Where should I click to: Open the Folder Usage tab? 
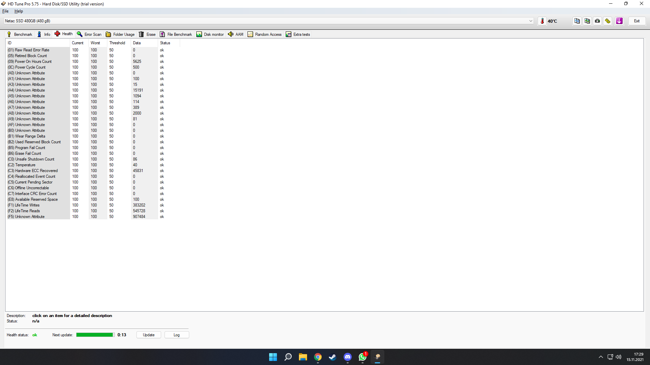point(120,34)
